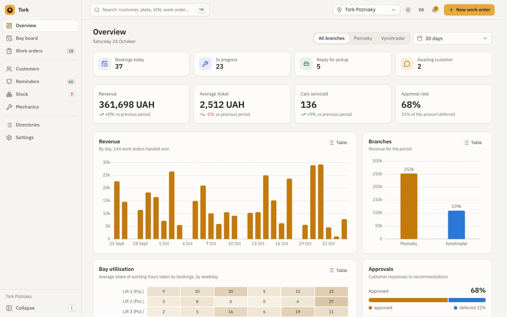Click the blue deferred segment of approvals bar

coord(467,300)
